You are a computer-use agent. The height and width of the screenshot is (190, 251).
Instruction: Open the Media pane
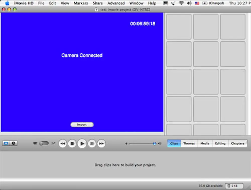(x=205, y=143)
